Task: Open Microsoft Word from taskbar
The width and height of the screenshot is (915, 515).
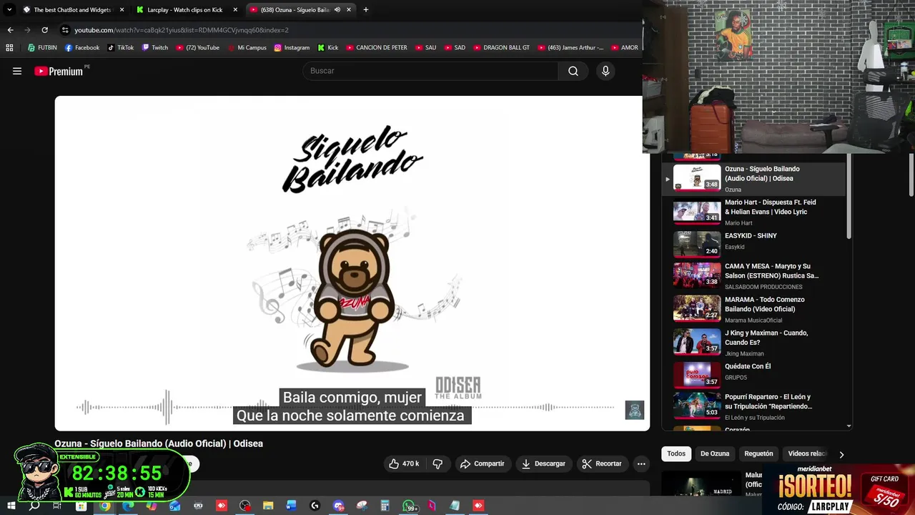Action: click(291, 506)
